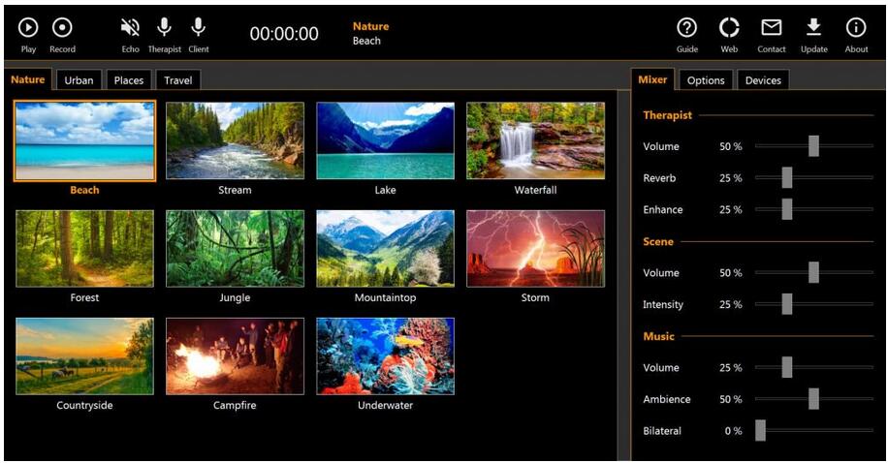Viewport: 888px width, 463px height.
Task: Click the Contact envelope icon
Action: [772, 29]
